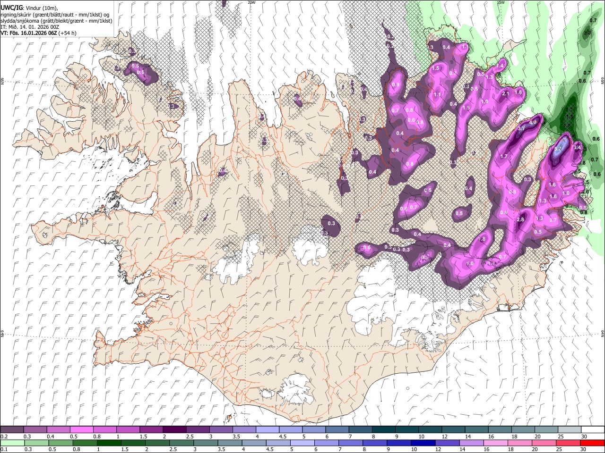This screenshot has width=605, height=453.
Task: Pick the lavender 4 swatch in snow scale
Action: click(267, 430)
